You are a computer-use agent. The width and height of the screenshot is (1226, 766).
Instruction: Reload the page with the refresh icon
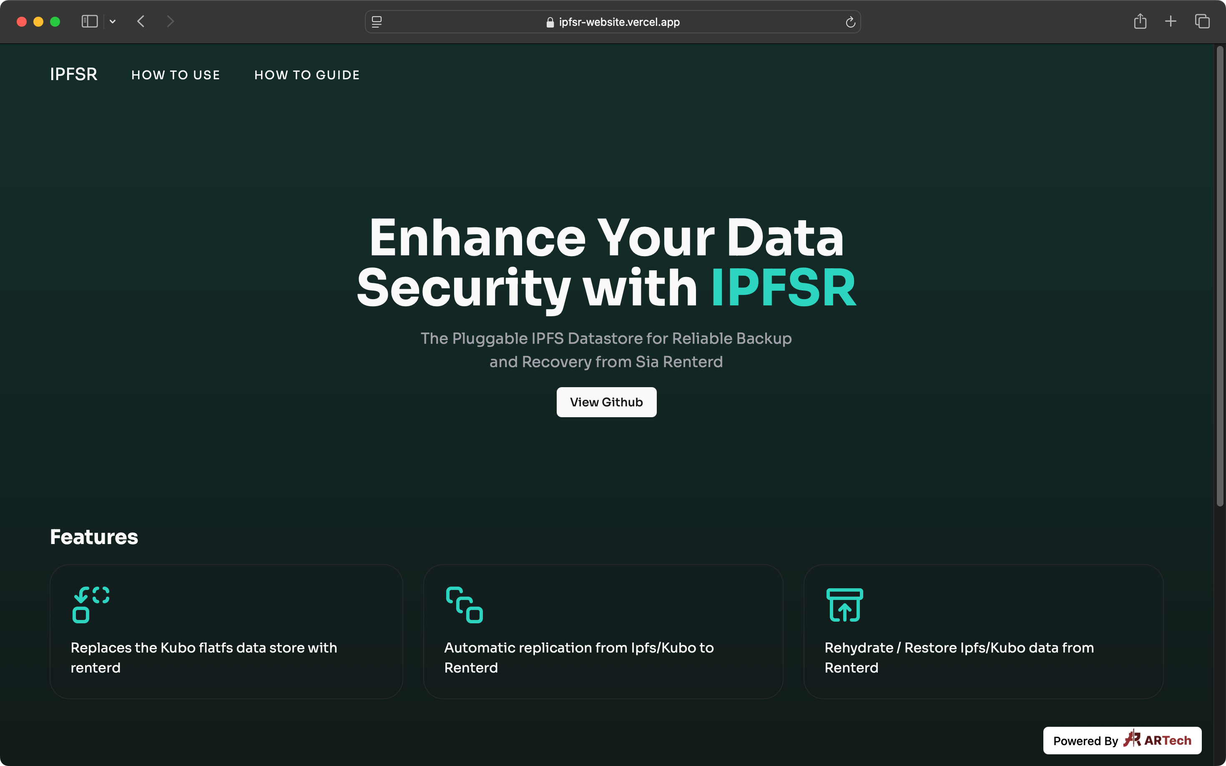click(x=850, y=22)
